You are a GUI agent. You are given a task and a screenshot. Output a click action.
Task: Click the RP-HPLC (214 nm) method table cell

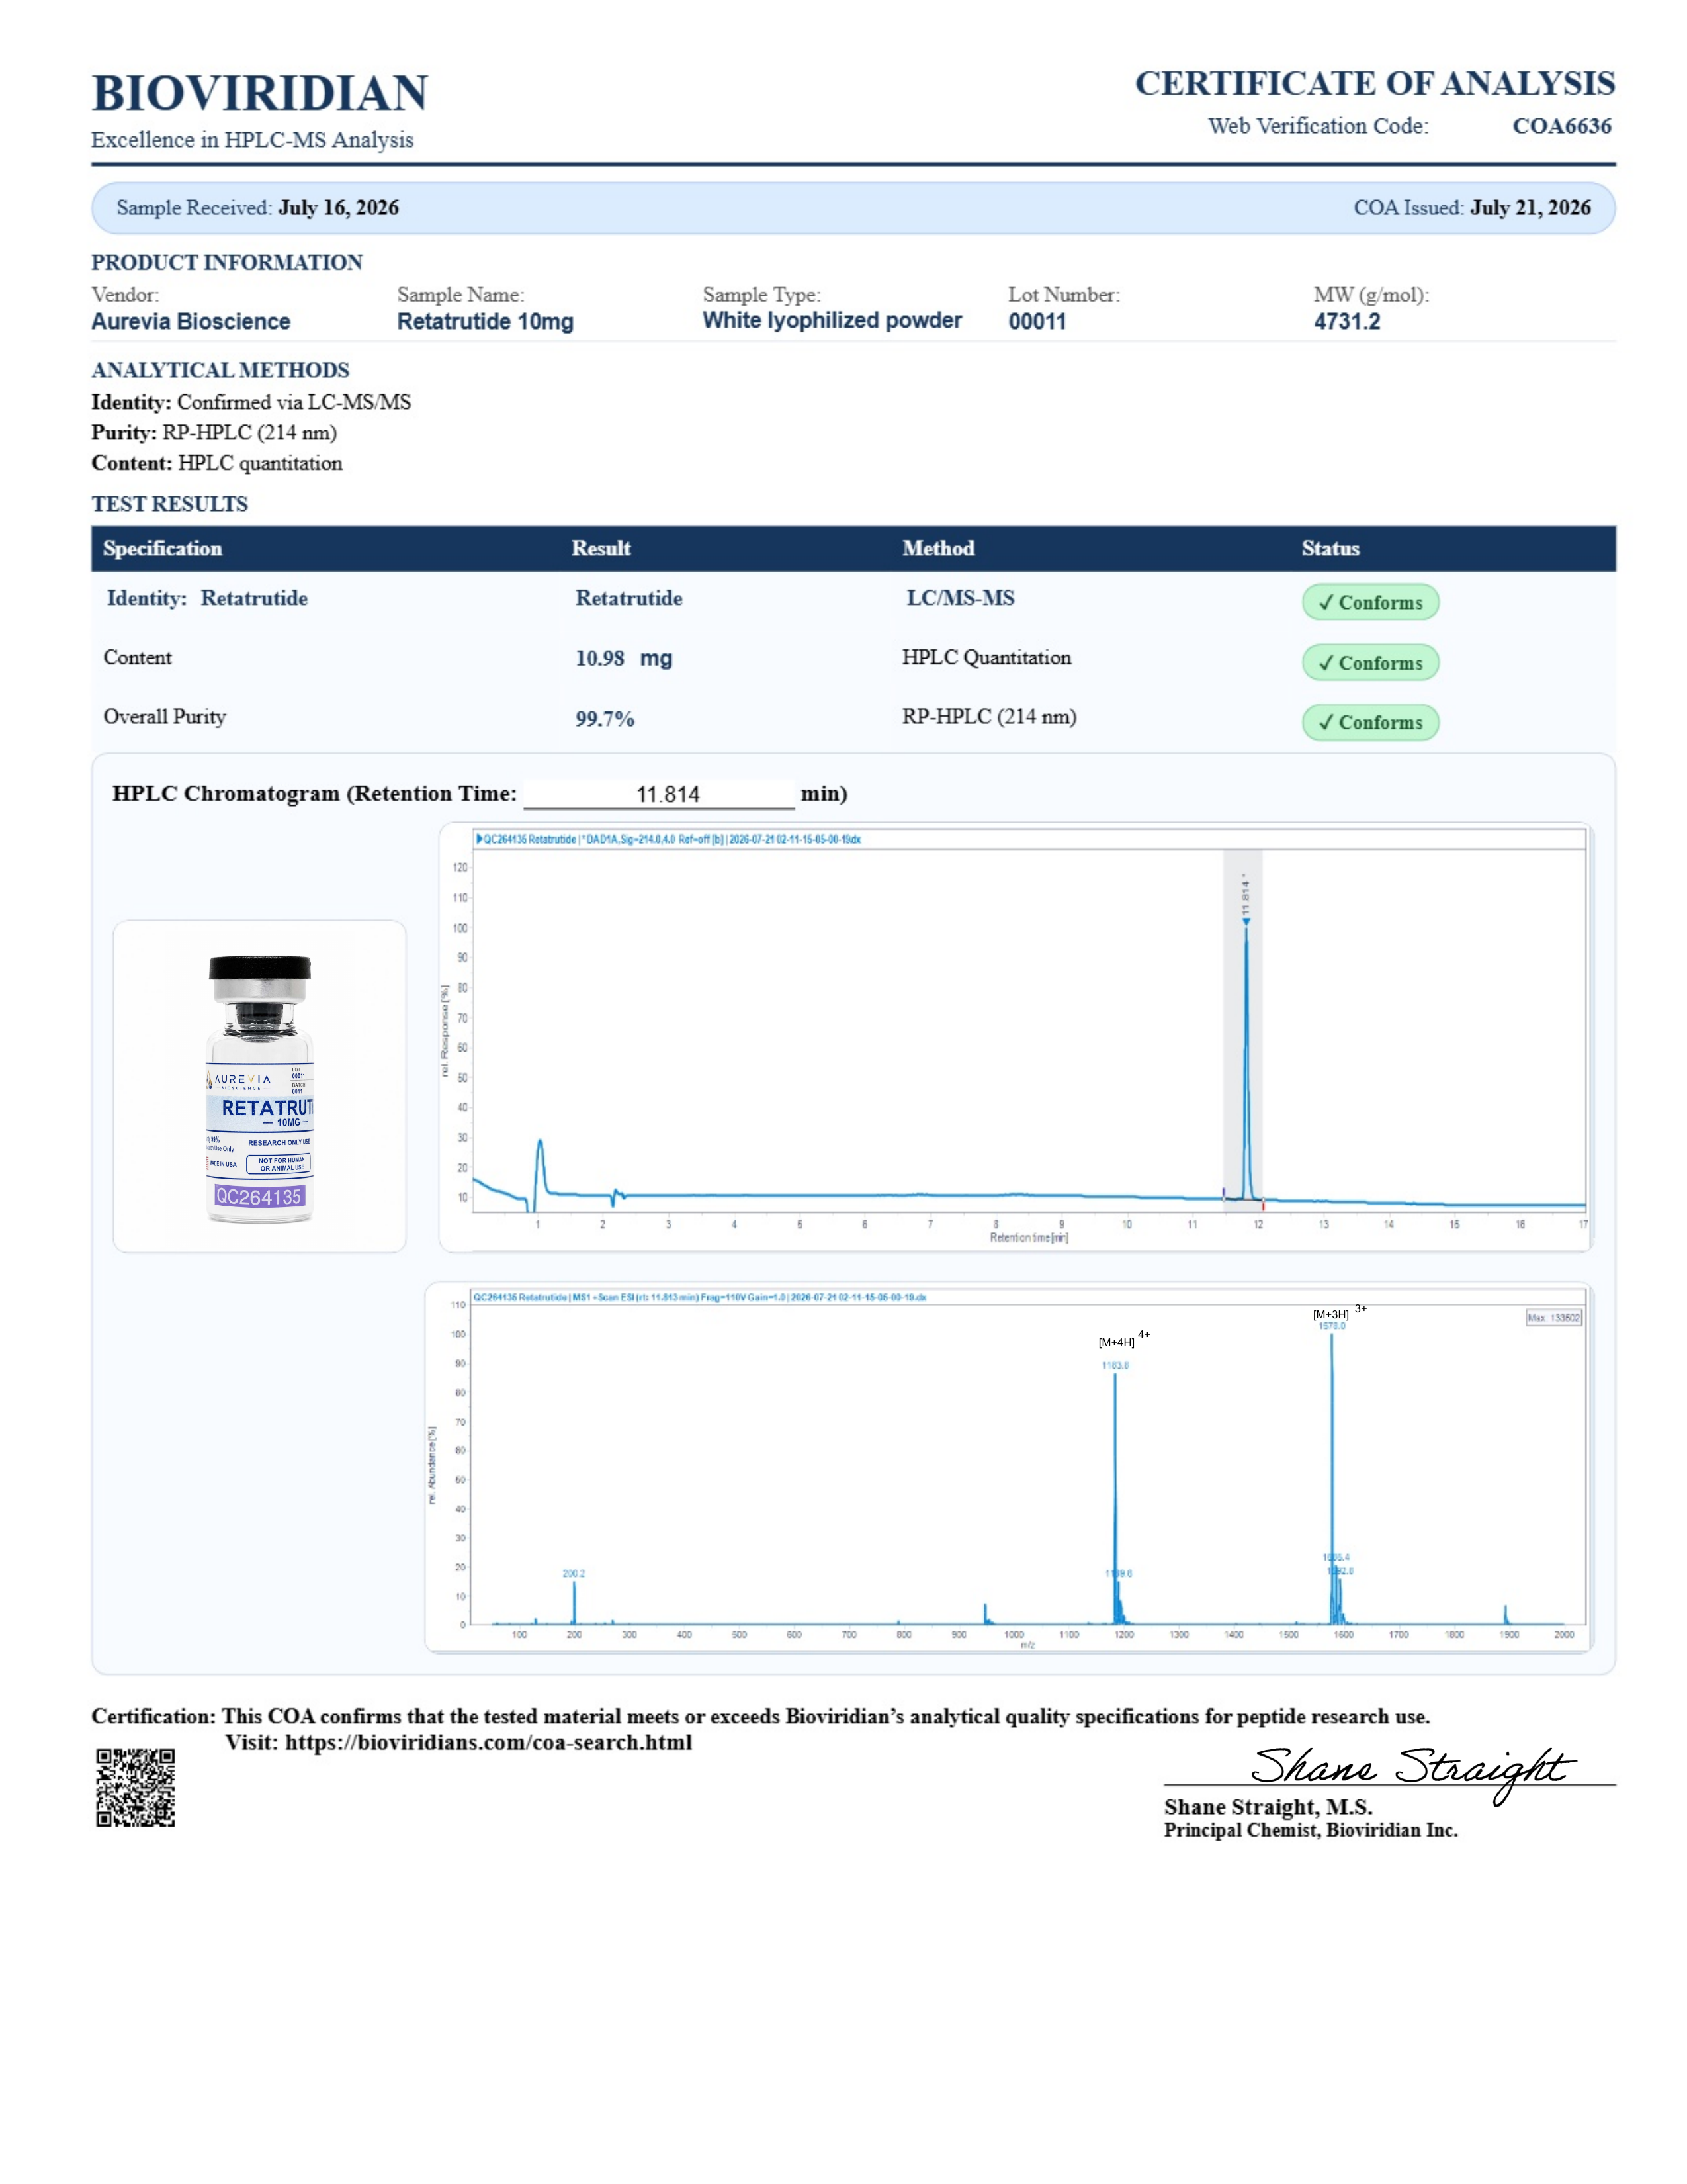click(x=990, y=717)
